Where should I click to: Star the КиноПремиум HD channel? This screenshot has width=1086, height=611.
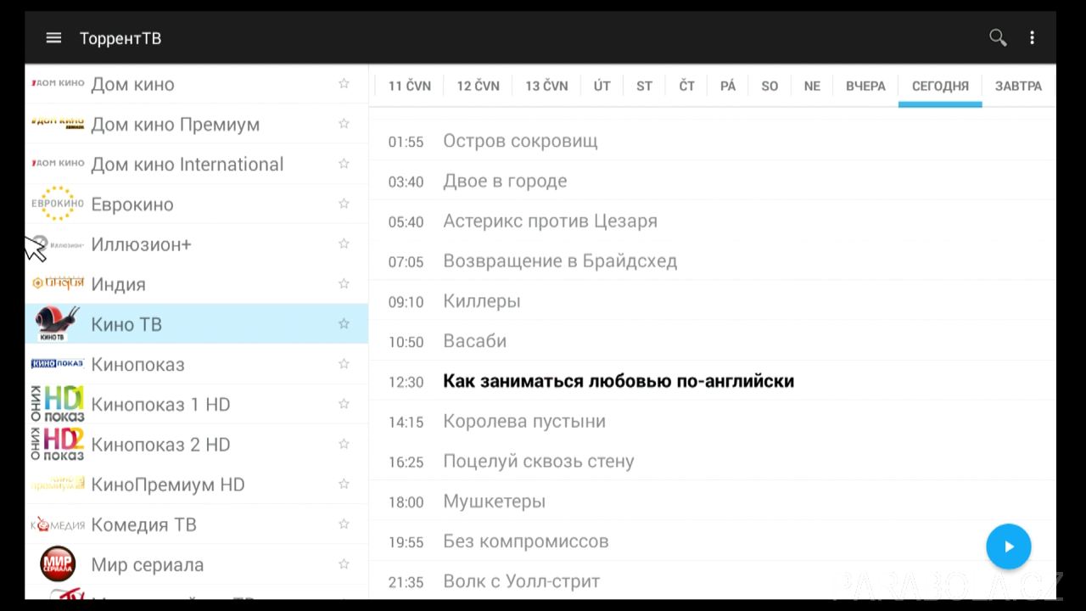point(344,483)
